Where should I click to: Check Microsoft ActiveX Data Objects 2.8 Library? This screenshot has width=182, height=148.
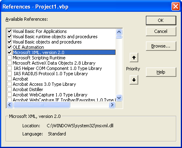(x=9, y=63)
